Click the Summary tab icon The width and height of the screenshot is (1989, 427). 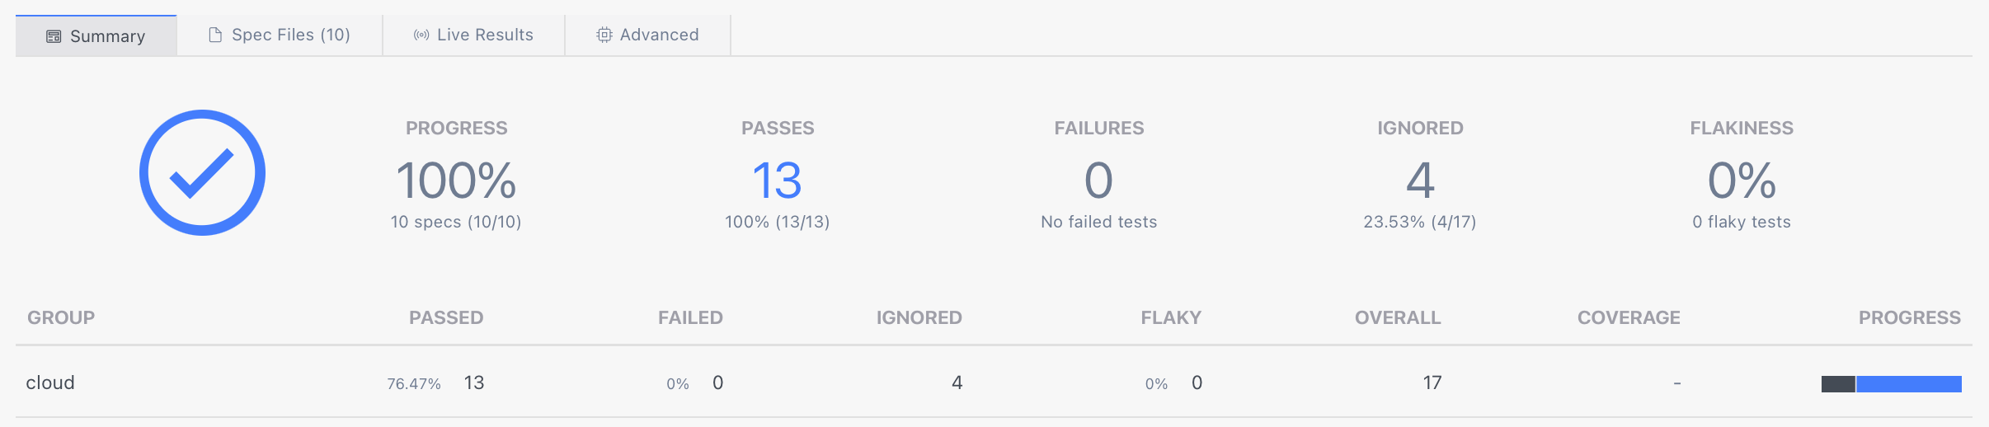point(54,36)
